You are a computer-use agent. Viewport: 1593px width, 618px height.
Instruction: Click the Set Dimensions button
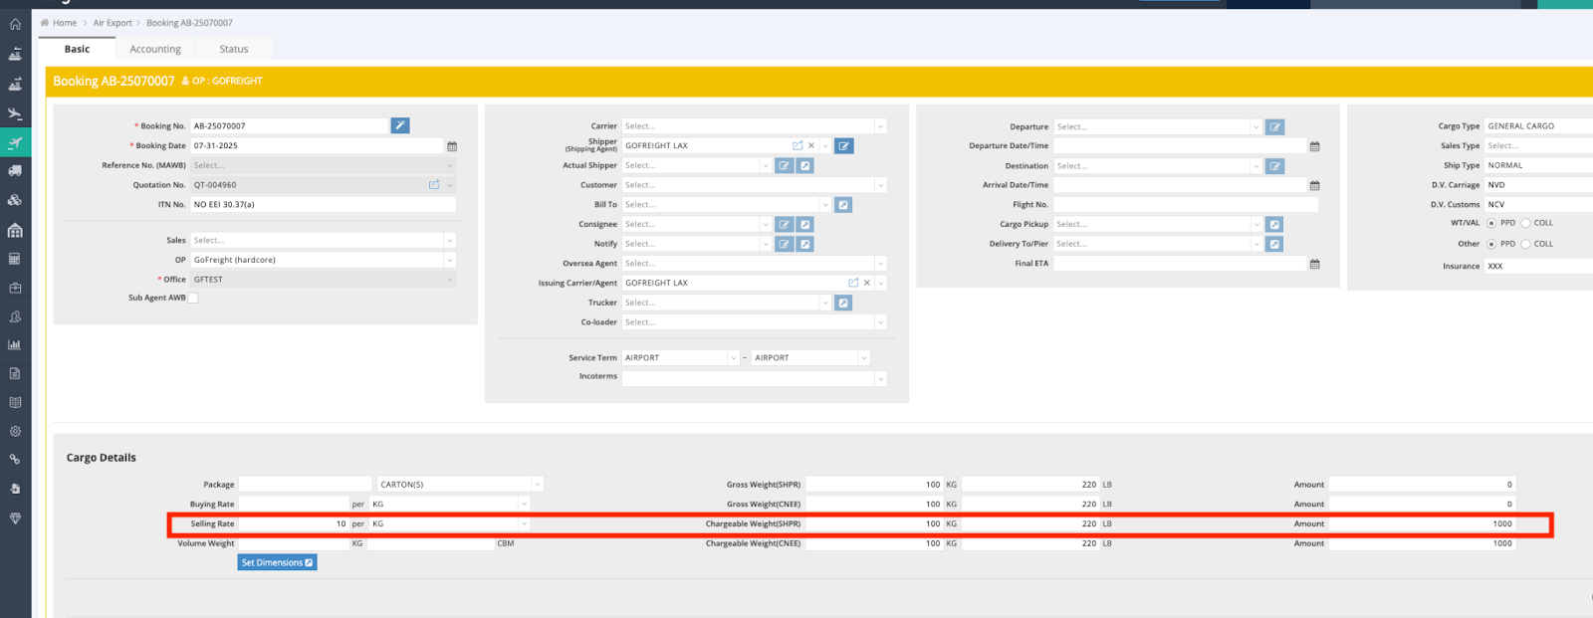pos(277,562)
